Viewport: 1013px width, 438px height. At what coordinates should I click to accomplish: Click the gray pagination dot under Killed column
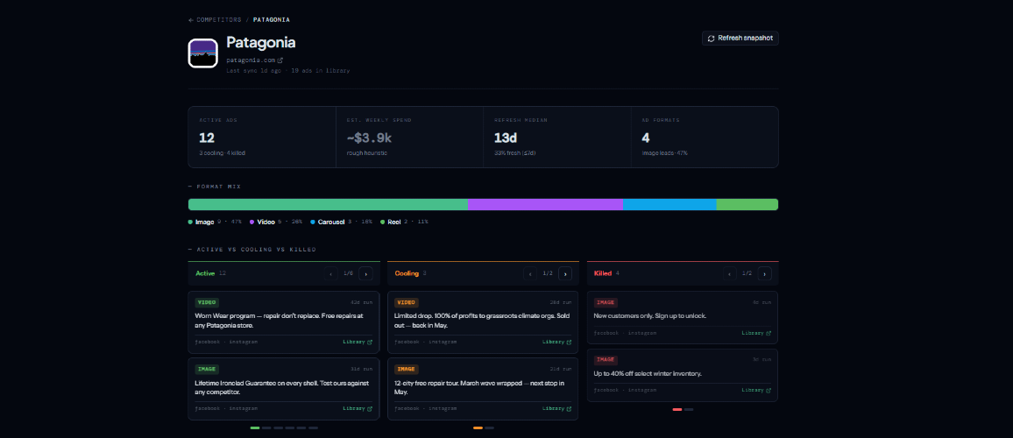pyautogui.click(x=689, y=410)
